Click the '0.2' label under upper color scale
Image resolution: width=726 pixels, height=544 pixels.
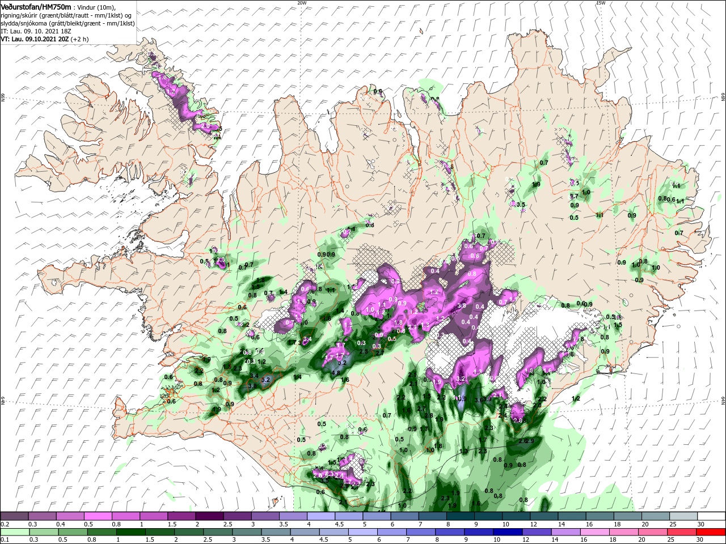[5, 524]
